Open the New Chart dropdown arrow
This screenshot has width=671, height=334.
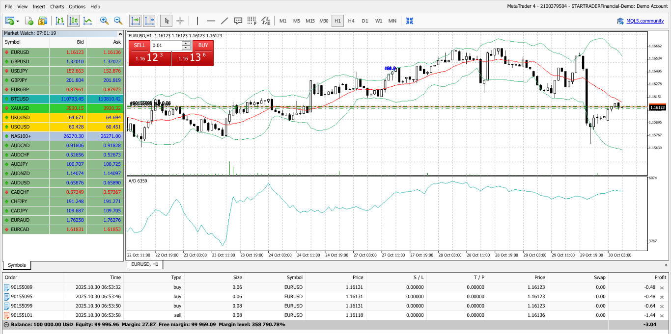click(x=18, y=21)
